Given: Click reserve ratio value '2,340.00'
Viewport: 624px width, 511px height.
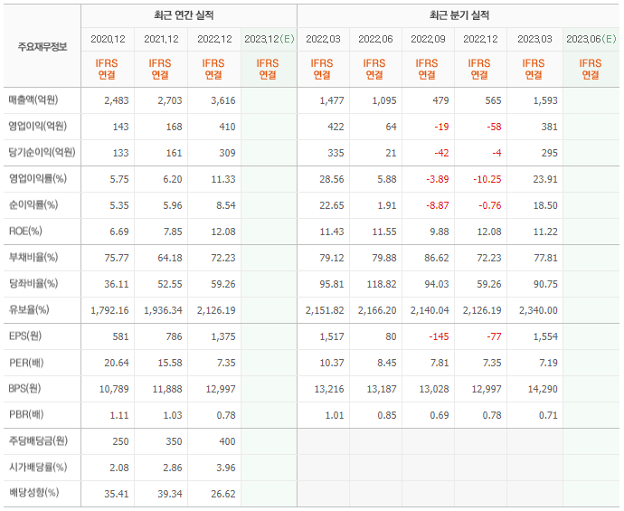Looking at the screenshot, I should [x=538, y=311].
